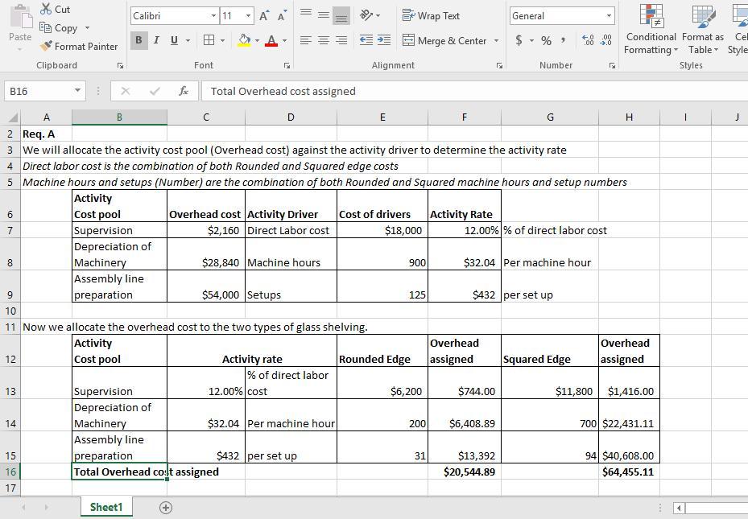
Task: Click the Merge & Center button
Action: (445, 40)
